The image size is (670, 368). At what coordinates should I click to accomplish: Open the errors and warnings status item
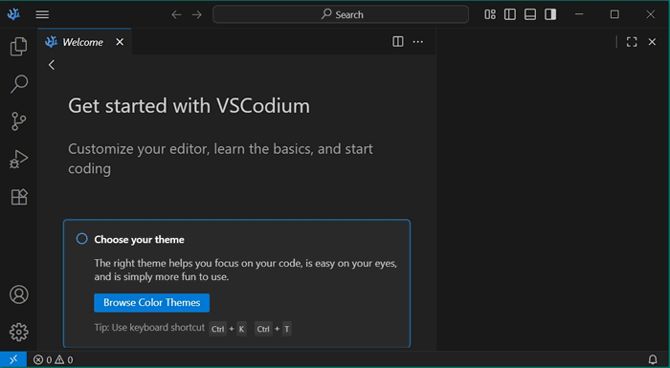[54, 360]
